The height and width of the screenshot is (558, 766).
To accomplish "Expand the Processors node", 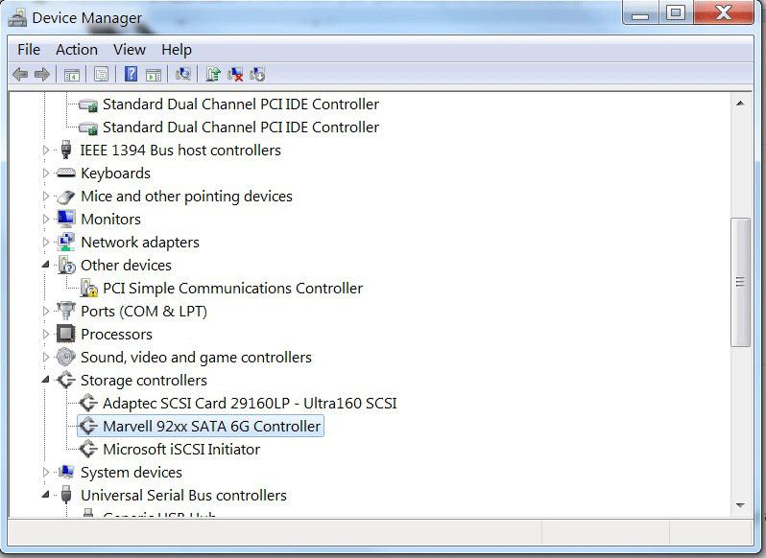I will (46, 334).
